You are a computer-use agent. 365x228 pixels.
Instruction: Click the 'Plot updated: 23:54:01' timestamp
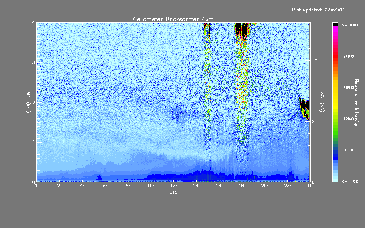[318, 10]
